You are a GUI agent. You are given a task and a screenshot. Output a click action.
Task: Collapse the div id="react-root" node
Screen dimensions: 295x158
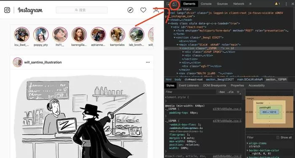172,27
